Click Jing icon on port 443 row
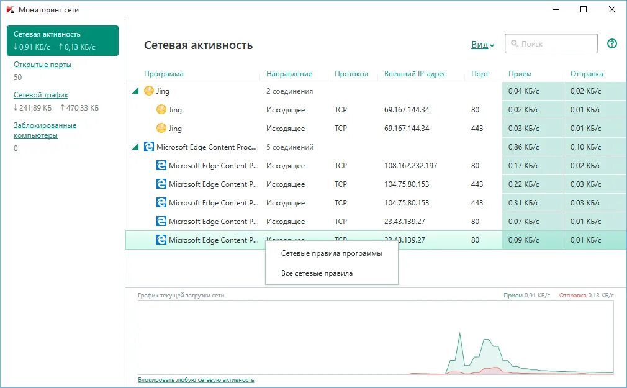 (x=161, y=128)
